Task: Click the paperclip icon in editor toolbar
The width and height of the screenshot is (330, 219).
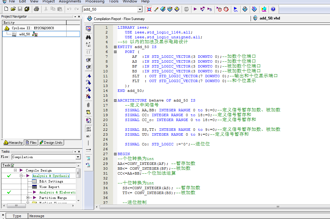Action: click(x=88, y=105)
